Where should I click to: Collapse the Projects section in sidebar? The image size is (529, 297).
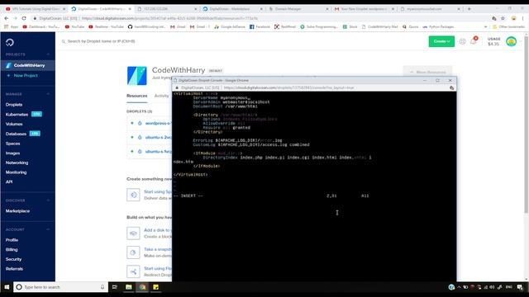click(48, 54)
